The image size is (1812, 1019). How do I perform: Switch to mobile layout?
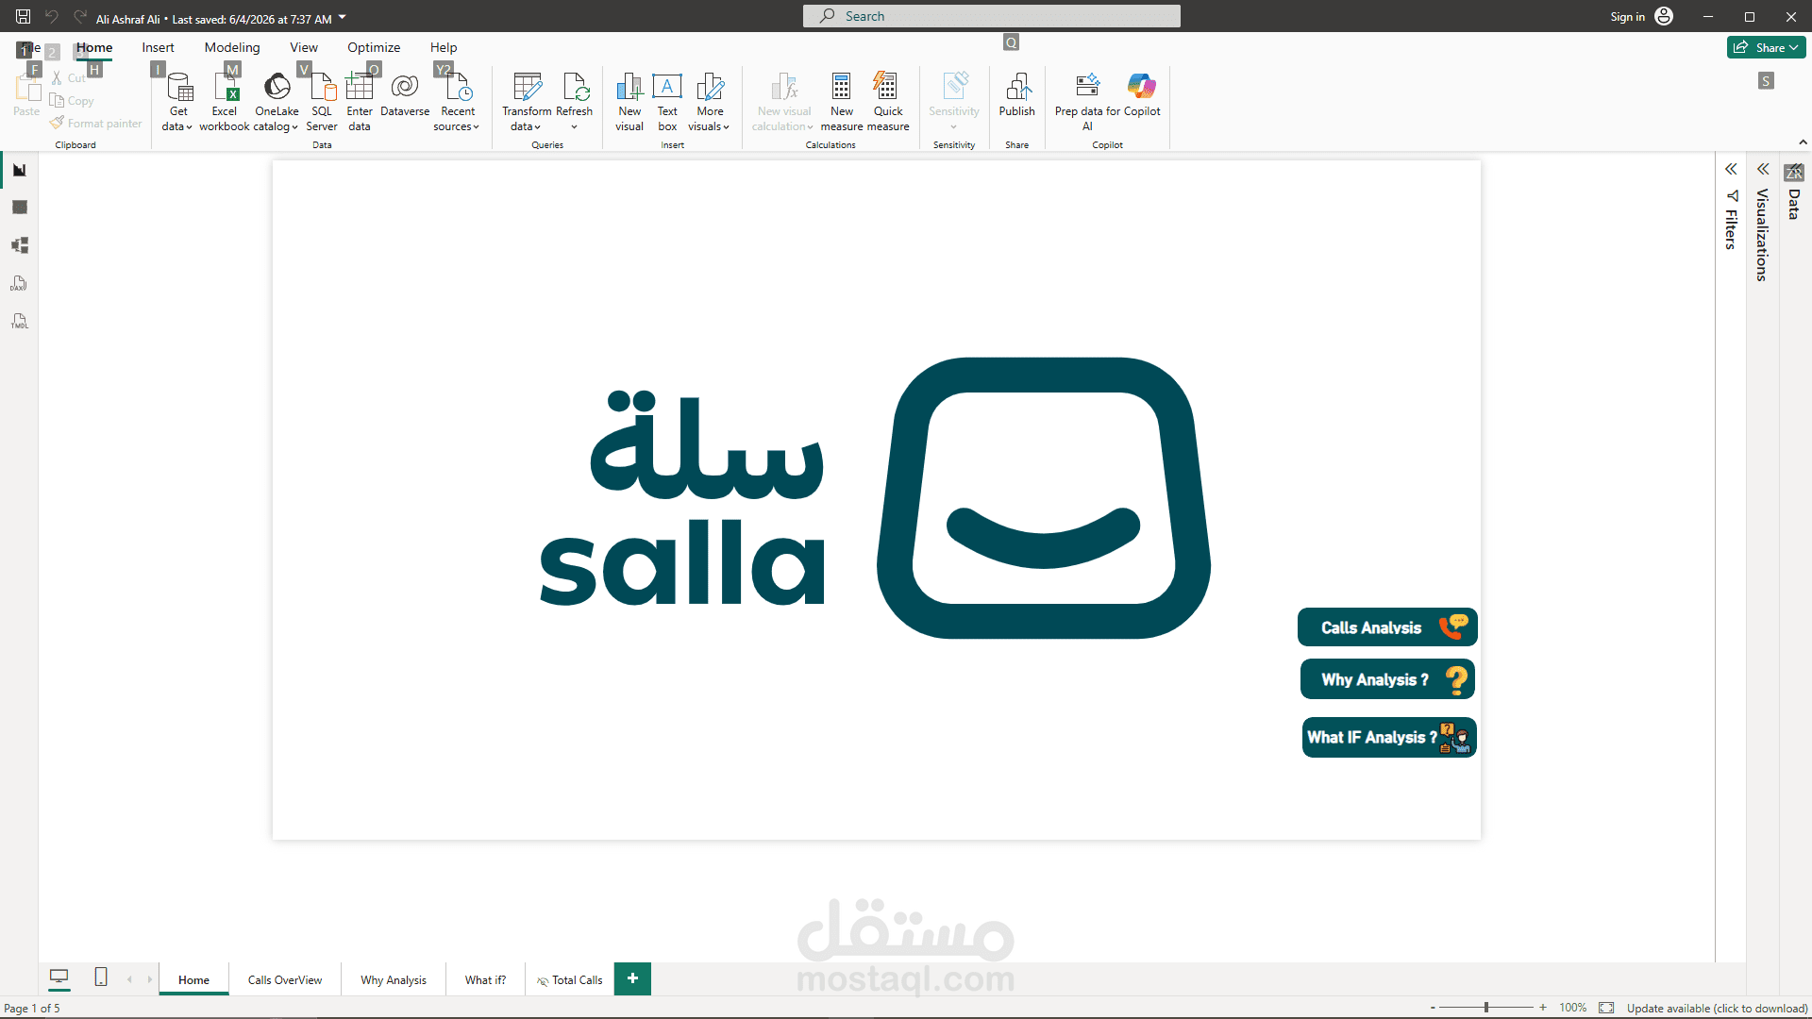101,977
